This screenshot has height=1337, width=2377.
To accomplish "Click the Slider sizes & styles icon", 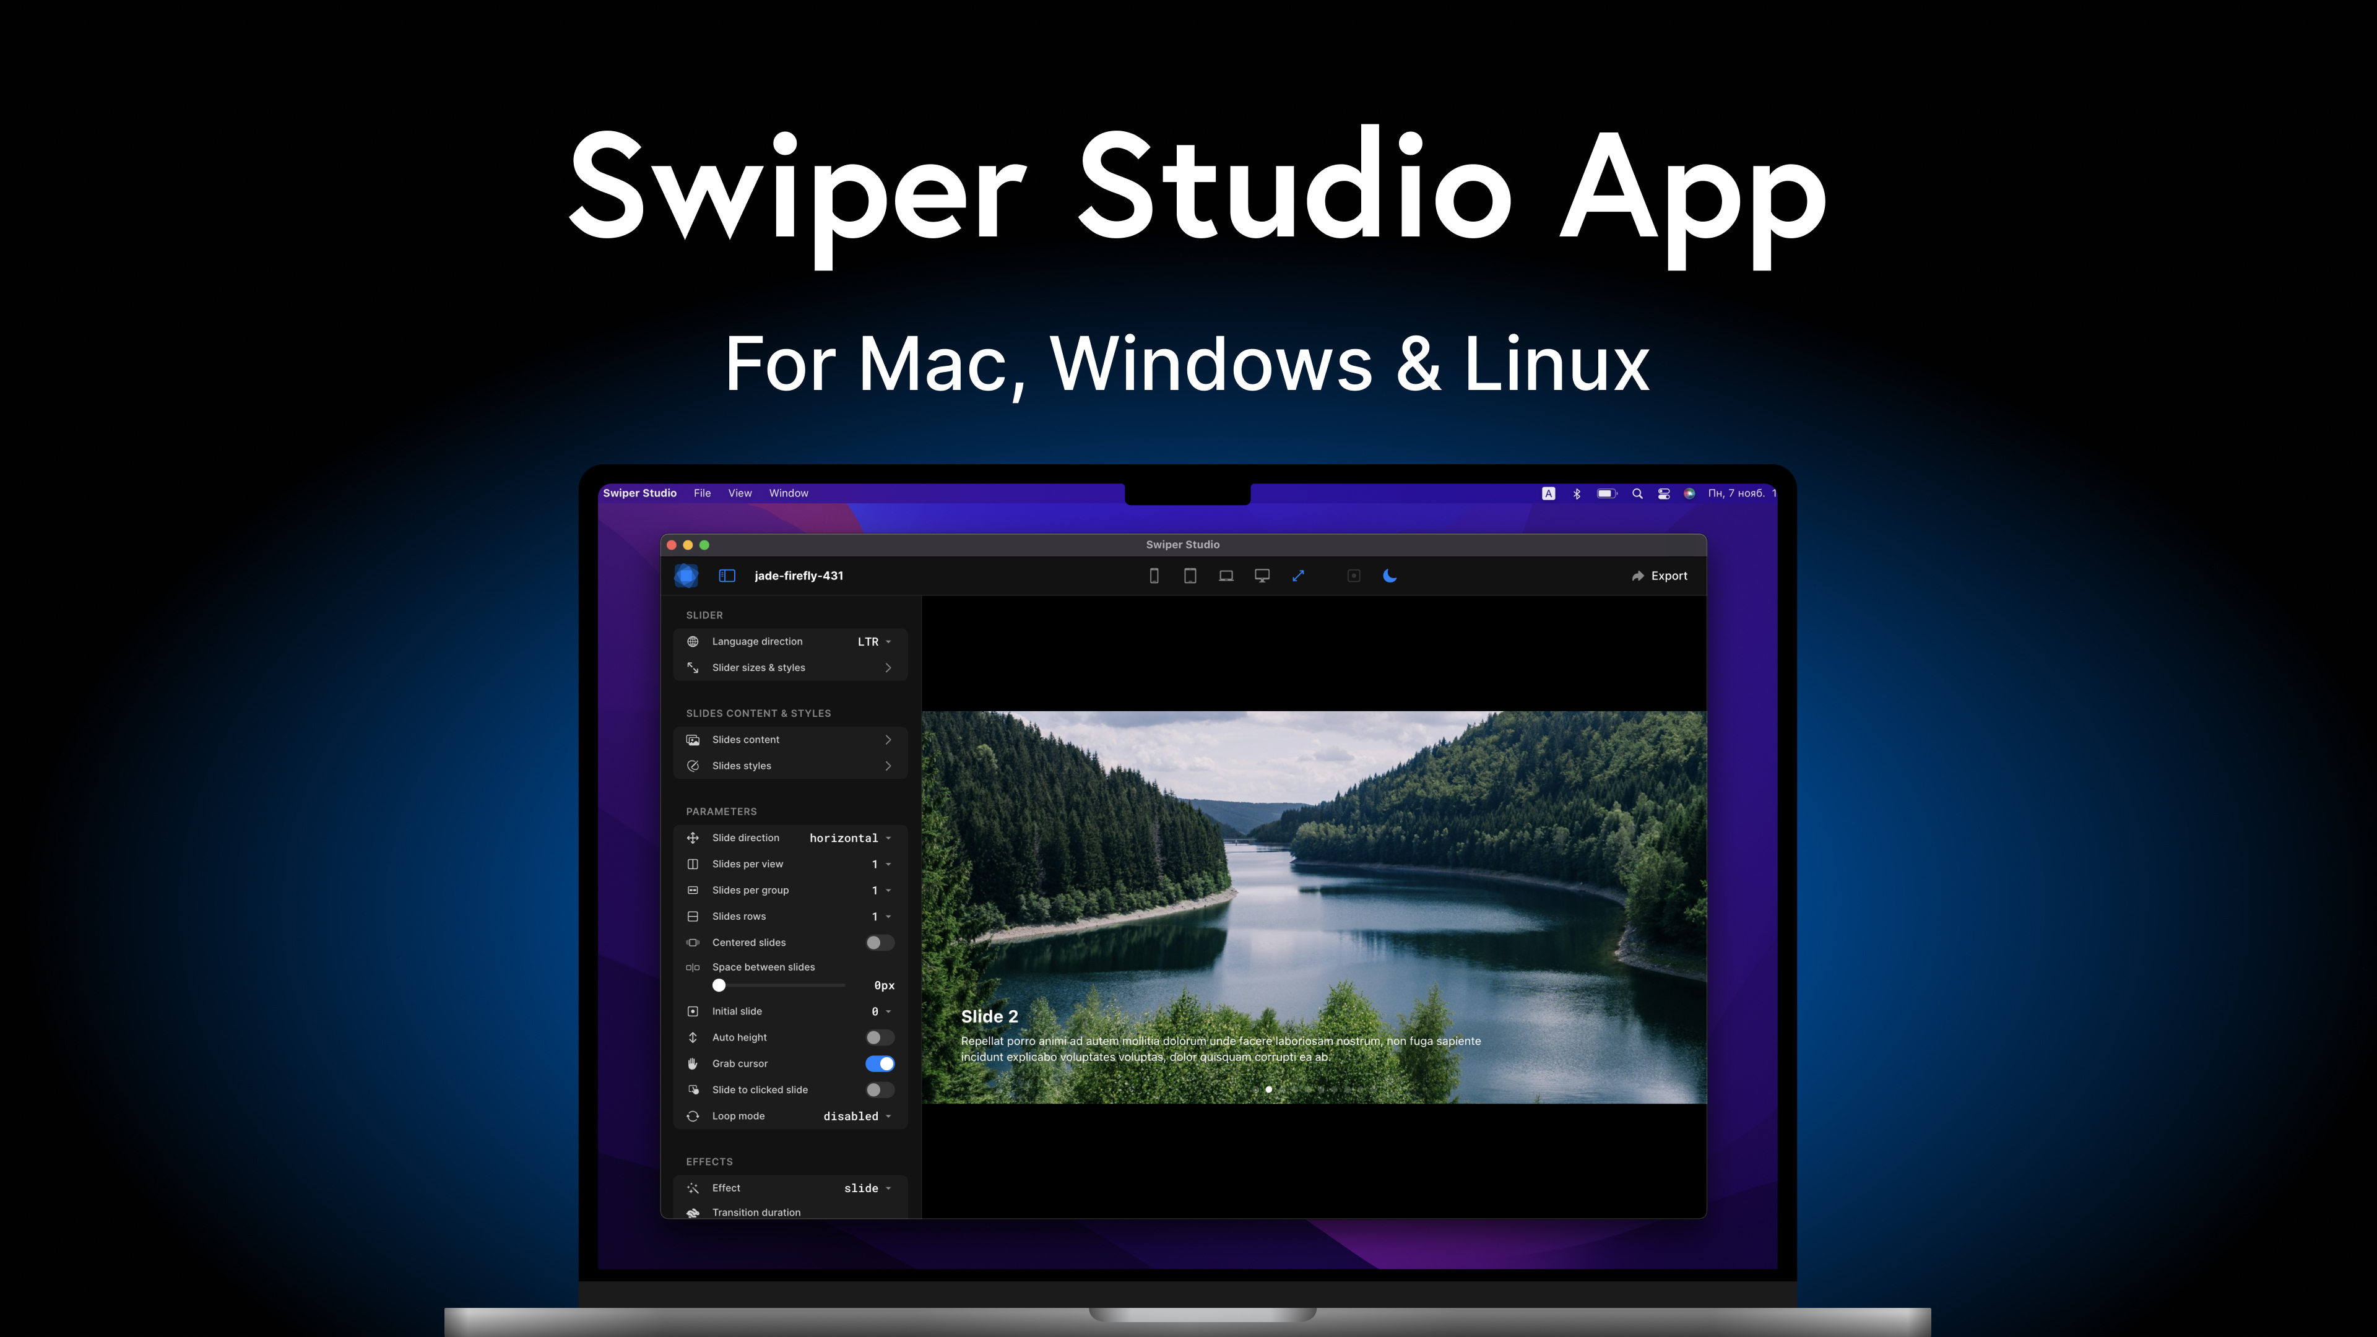I will (693, 667).
